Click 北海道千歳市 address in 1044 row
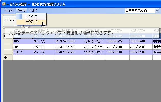 click(x=95, y=41)
